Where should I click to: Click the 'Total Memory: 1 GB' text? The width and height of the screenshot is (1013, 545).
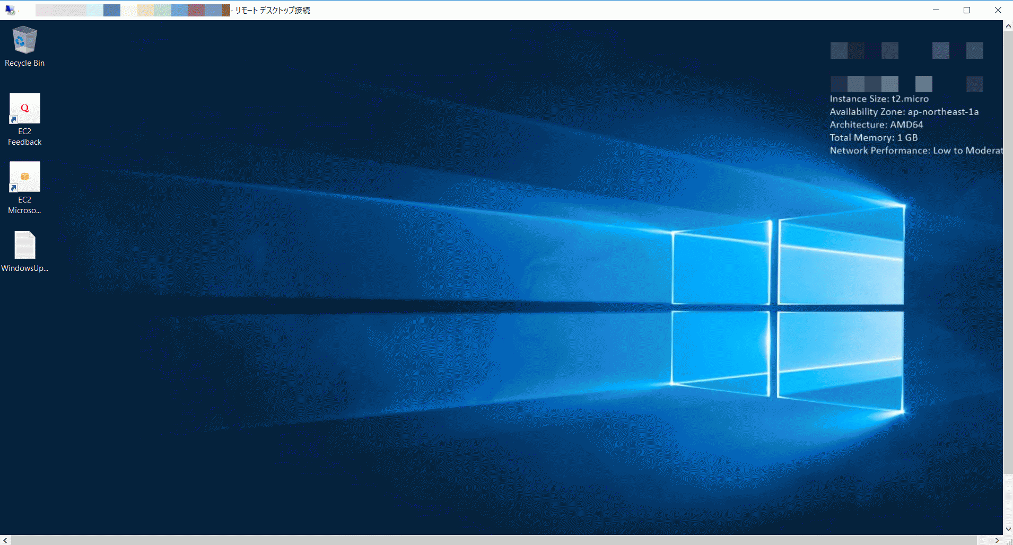(874, 138)
